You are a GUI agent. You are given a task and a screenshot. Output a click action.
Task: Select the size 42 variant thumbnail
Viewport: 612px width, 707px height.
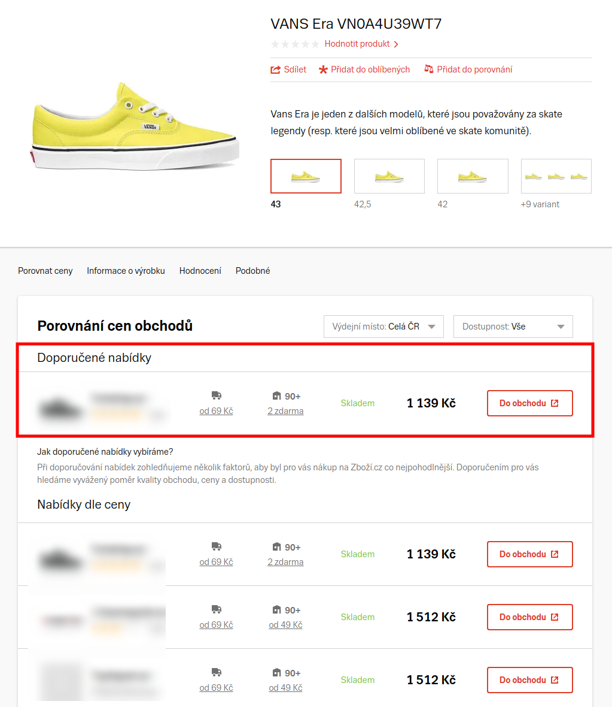tap(473, 176)
